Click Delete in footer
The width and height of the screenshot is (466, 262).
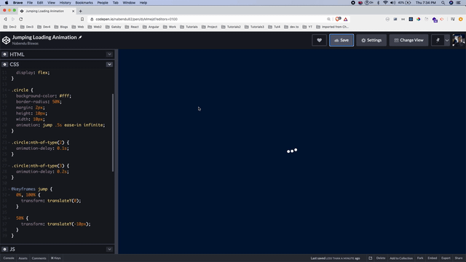pos(381,258)
